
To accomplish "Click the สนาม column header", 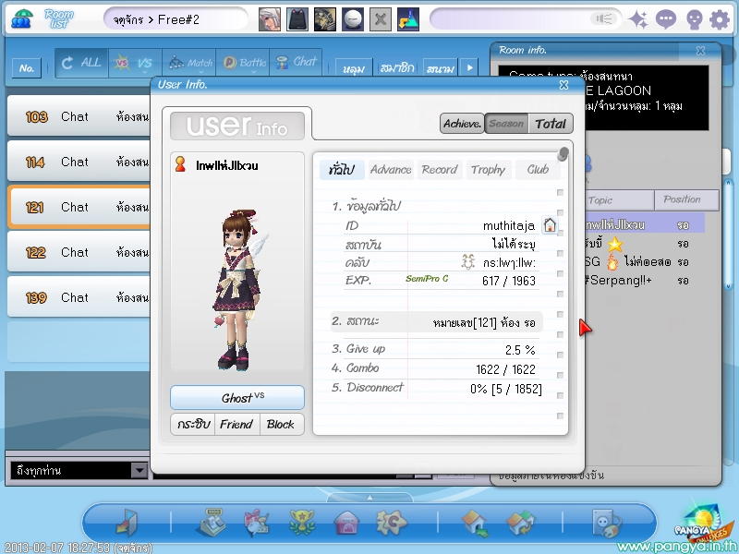I will 441,68.
